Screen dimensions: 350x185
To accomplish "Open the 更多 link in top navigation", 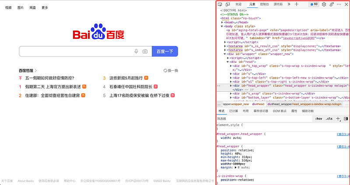I will pyautogui.click(x=45, y=8).
